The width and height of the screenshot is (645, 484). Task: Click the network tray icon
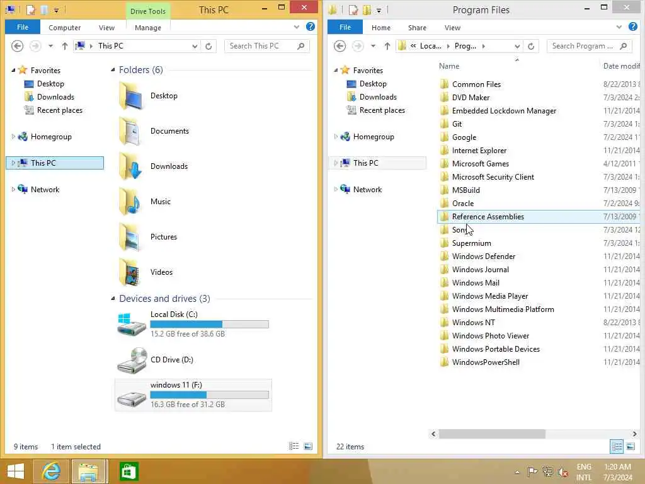click(x=548, y=472)
